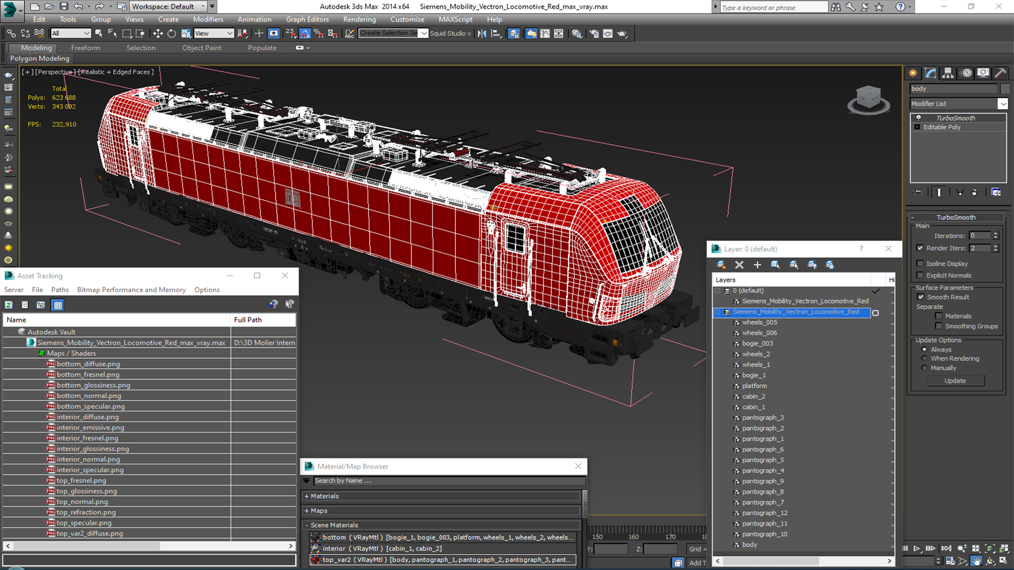Viewport: 1014px width, 570px height.
Task: Click the object color swatch beside body name
Action: (1004, 89)
